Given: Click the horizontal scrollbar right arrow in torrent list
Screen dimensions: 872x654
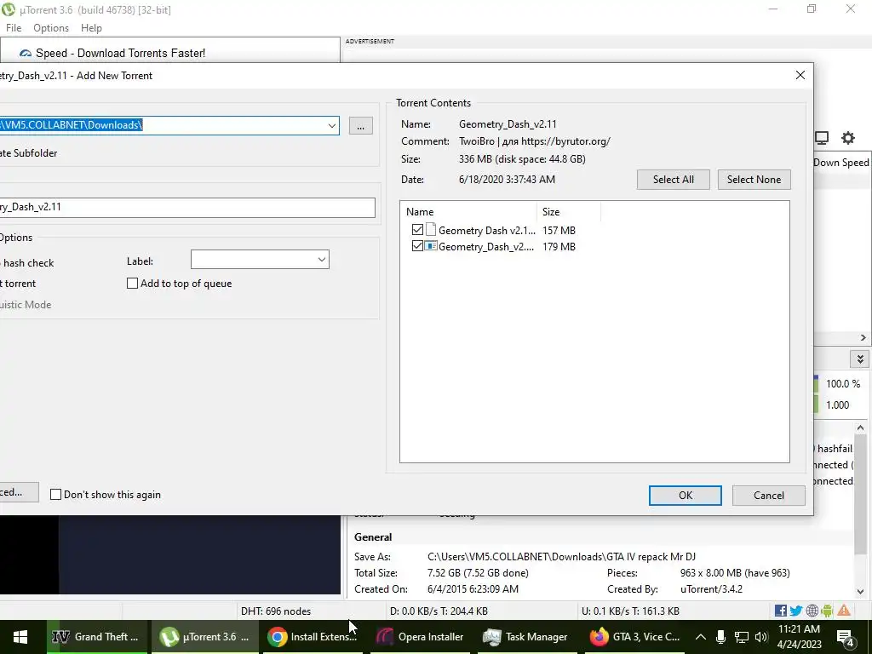Looking at the screenshot, I should click(863, 337).
